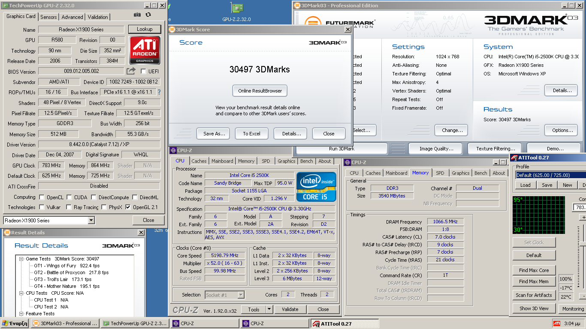This screenshot has height=329, width=586.
Task: Switch to the GPU-Z Advanced tab
Action: coord(72,17)
